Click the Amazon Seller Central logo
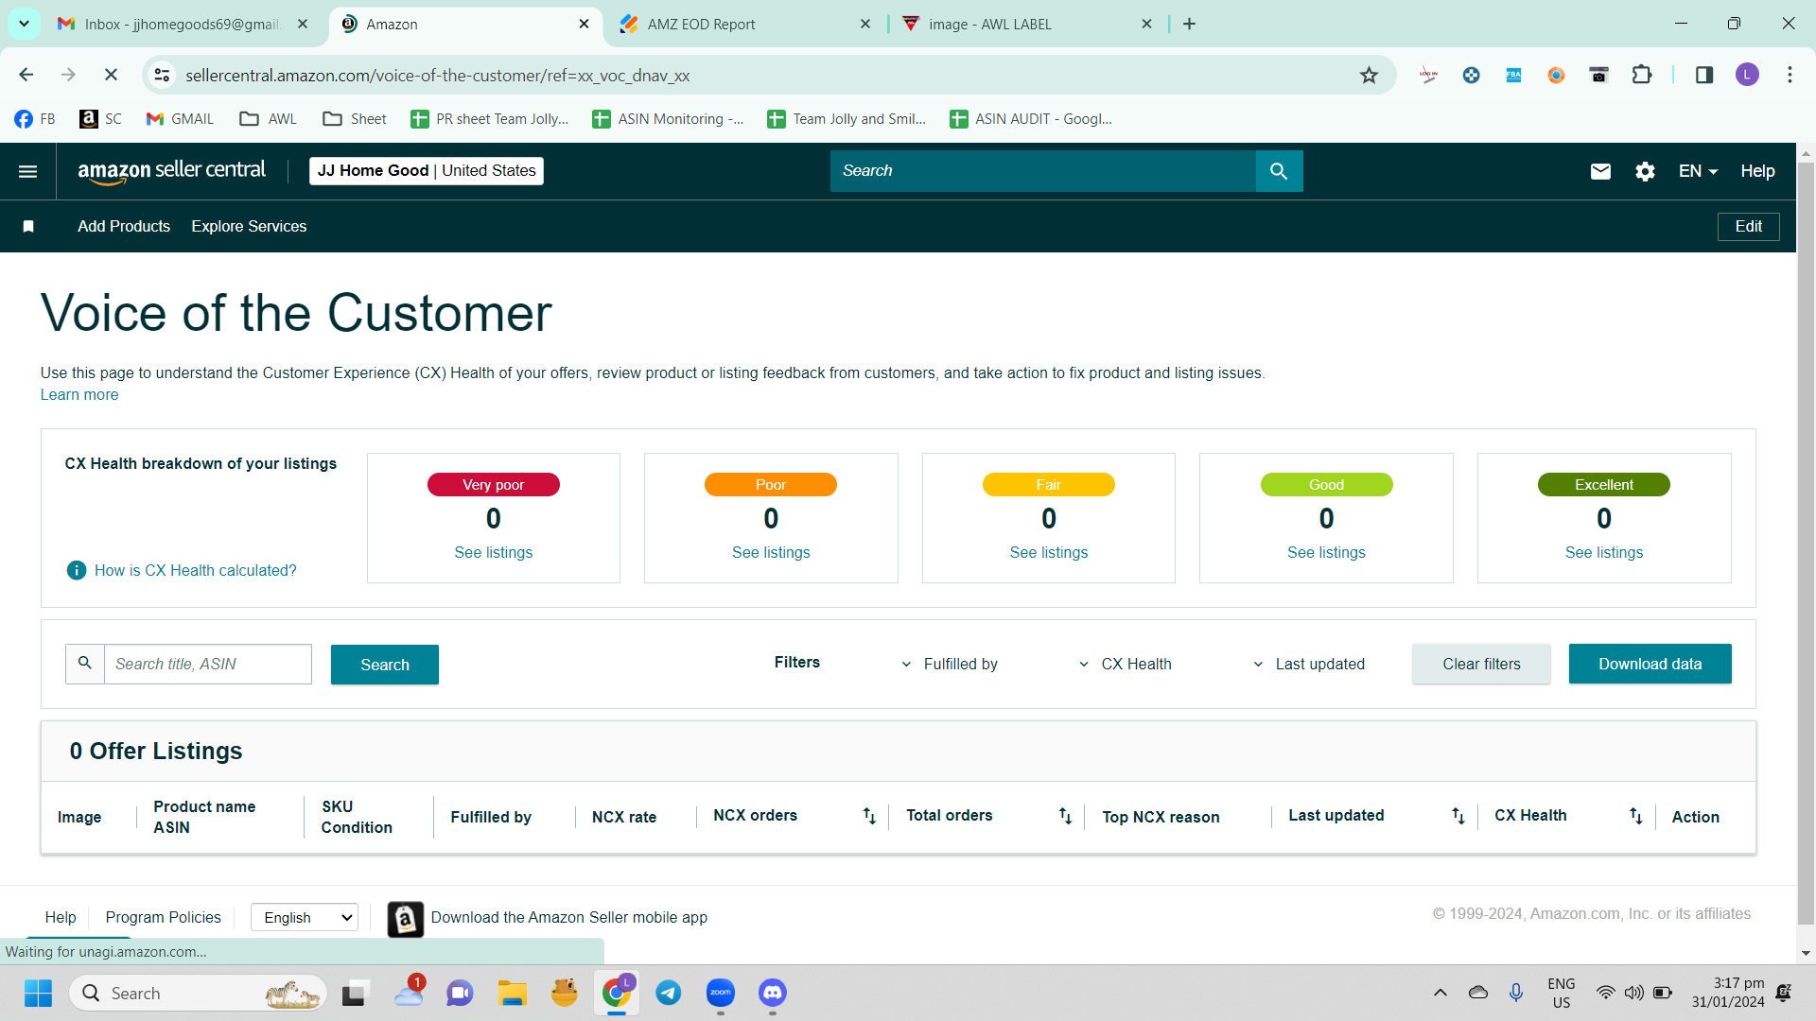Viewport: 1816px width, 1021px height. tap(171, 171)
